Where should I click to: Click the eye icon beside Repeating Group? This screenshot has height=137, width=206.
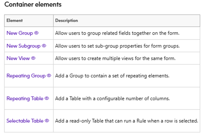click(x=49, y=75)
